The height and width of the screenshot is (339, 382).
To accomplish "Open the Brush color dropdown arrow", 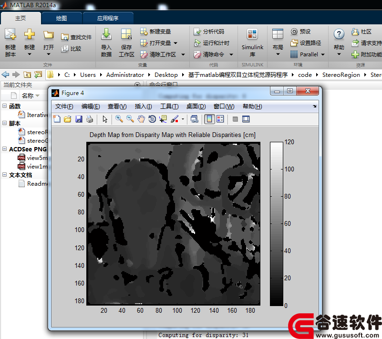I will click(x=183, y=119).
